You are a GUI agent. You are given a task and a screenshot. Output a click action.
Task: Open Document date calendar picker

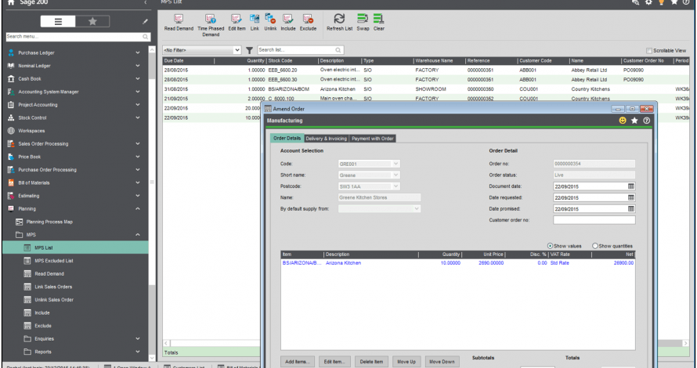630,186
